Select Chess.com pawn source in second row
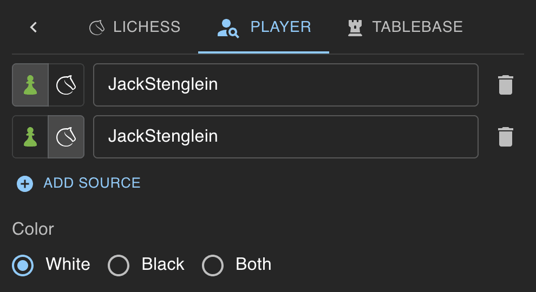536x292 pixels. [30, 137]
